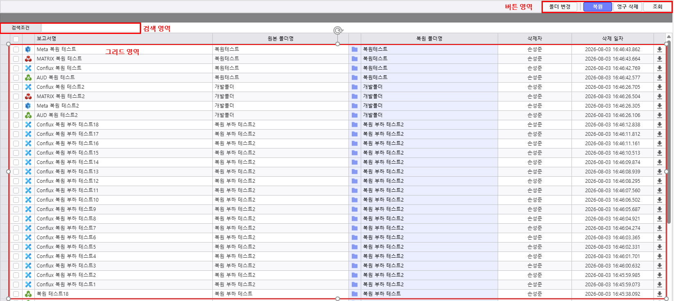The height and width of the screenshot is (301, 674).
Task: Click the AUD icon of AUD 복원 테스트
Action: click(28, 77)
